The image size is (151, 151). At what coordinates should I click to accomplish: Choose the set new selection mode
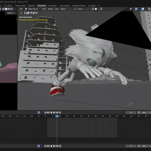point(25,13)
